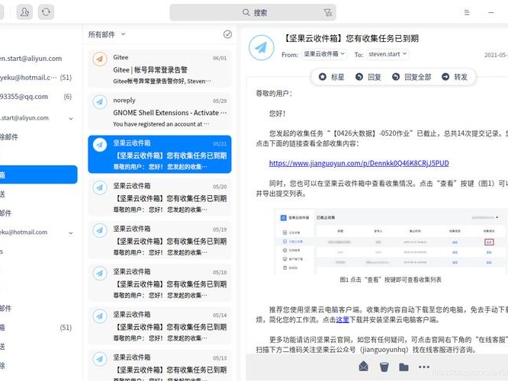Select the hotmail account showing (51)
508x381 pixels.
point(37,78)
